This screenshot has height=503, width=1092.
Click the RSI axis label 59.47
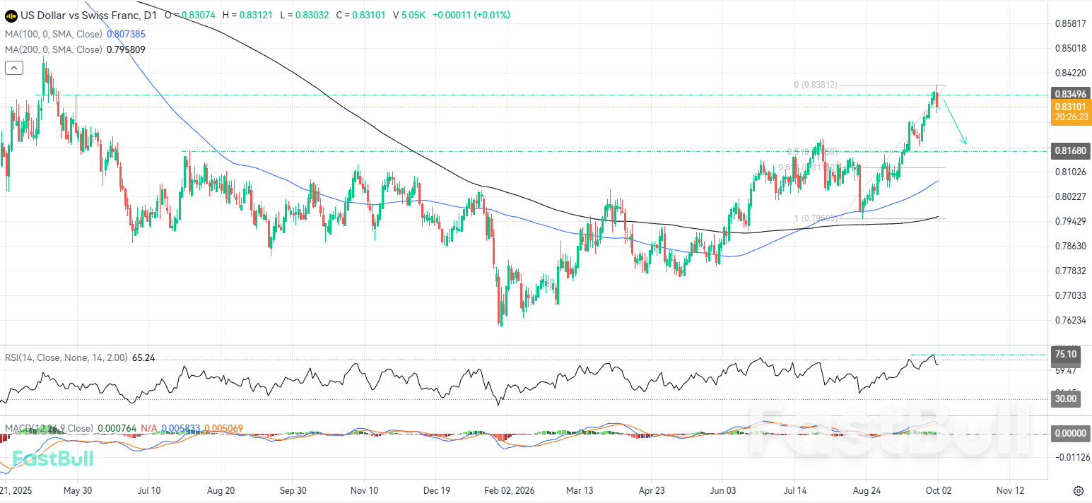coord(1065,370)
